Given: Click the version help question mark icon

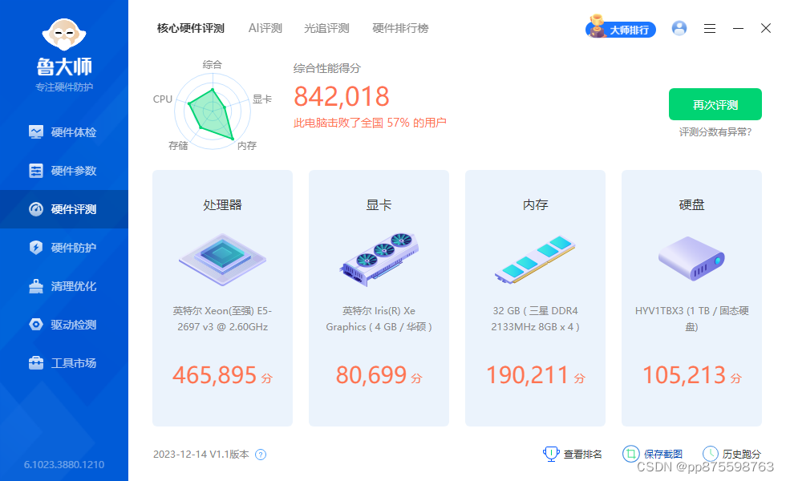Looking at the screenshot, I should pyautogui.click(x=261, y=455).
